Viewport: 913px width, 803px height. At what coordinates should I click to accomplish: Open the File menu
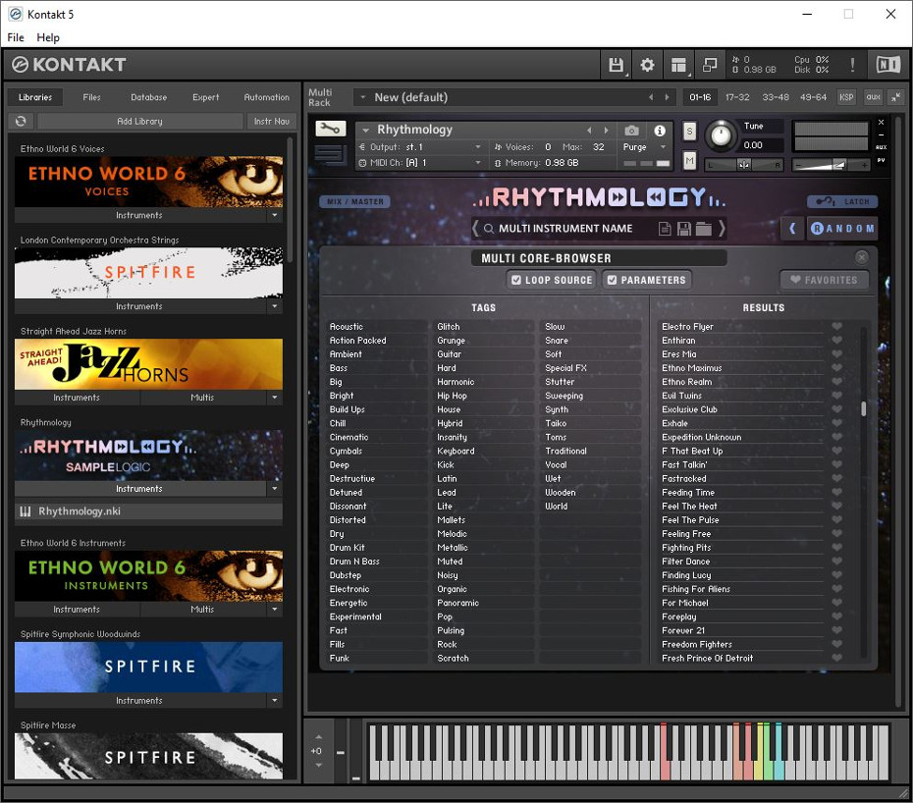pos(16,37)
